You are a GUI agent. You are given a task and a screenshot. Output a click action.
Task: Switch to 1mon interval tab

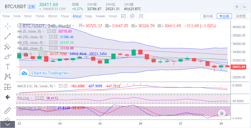113,16
